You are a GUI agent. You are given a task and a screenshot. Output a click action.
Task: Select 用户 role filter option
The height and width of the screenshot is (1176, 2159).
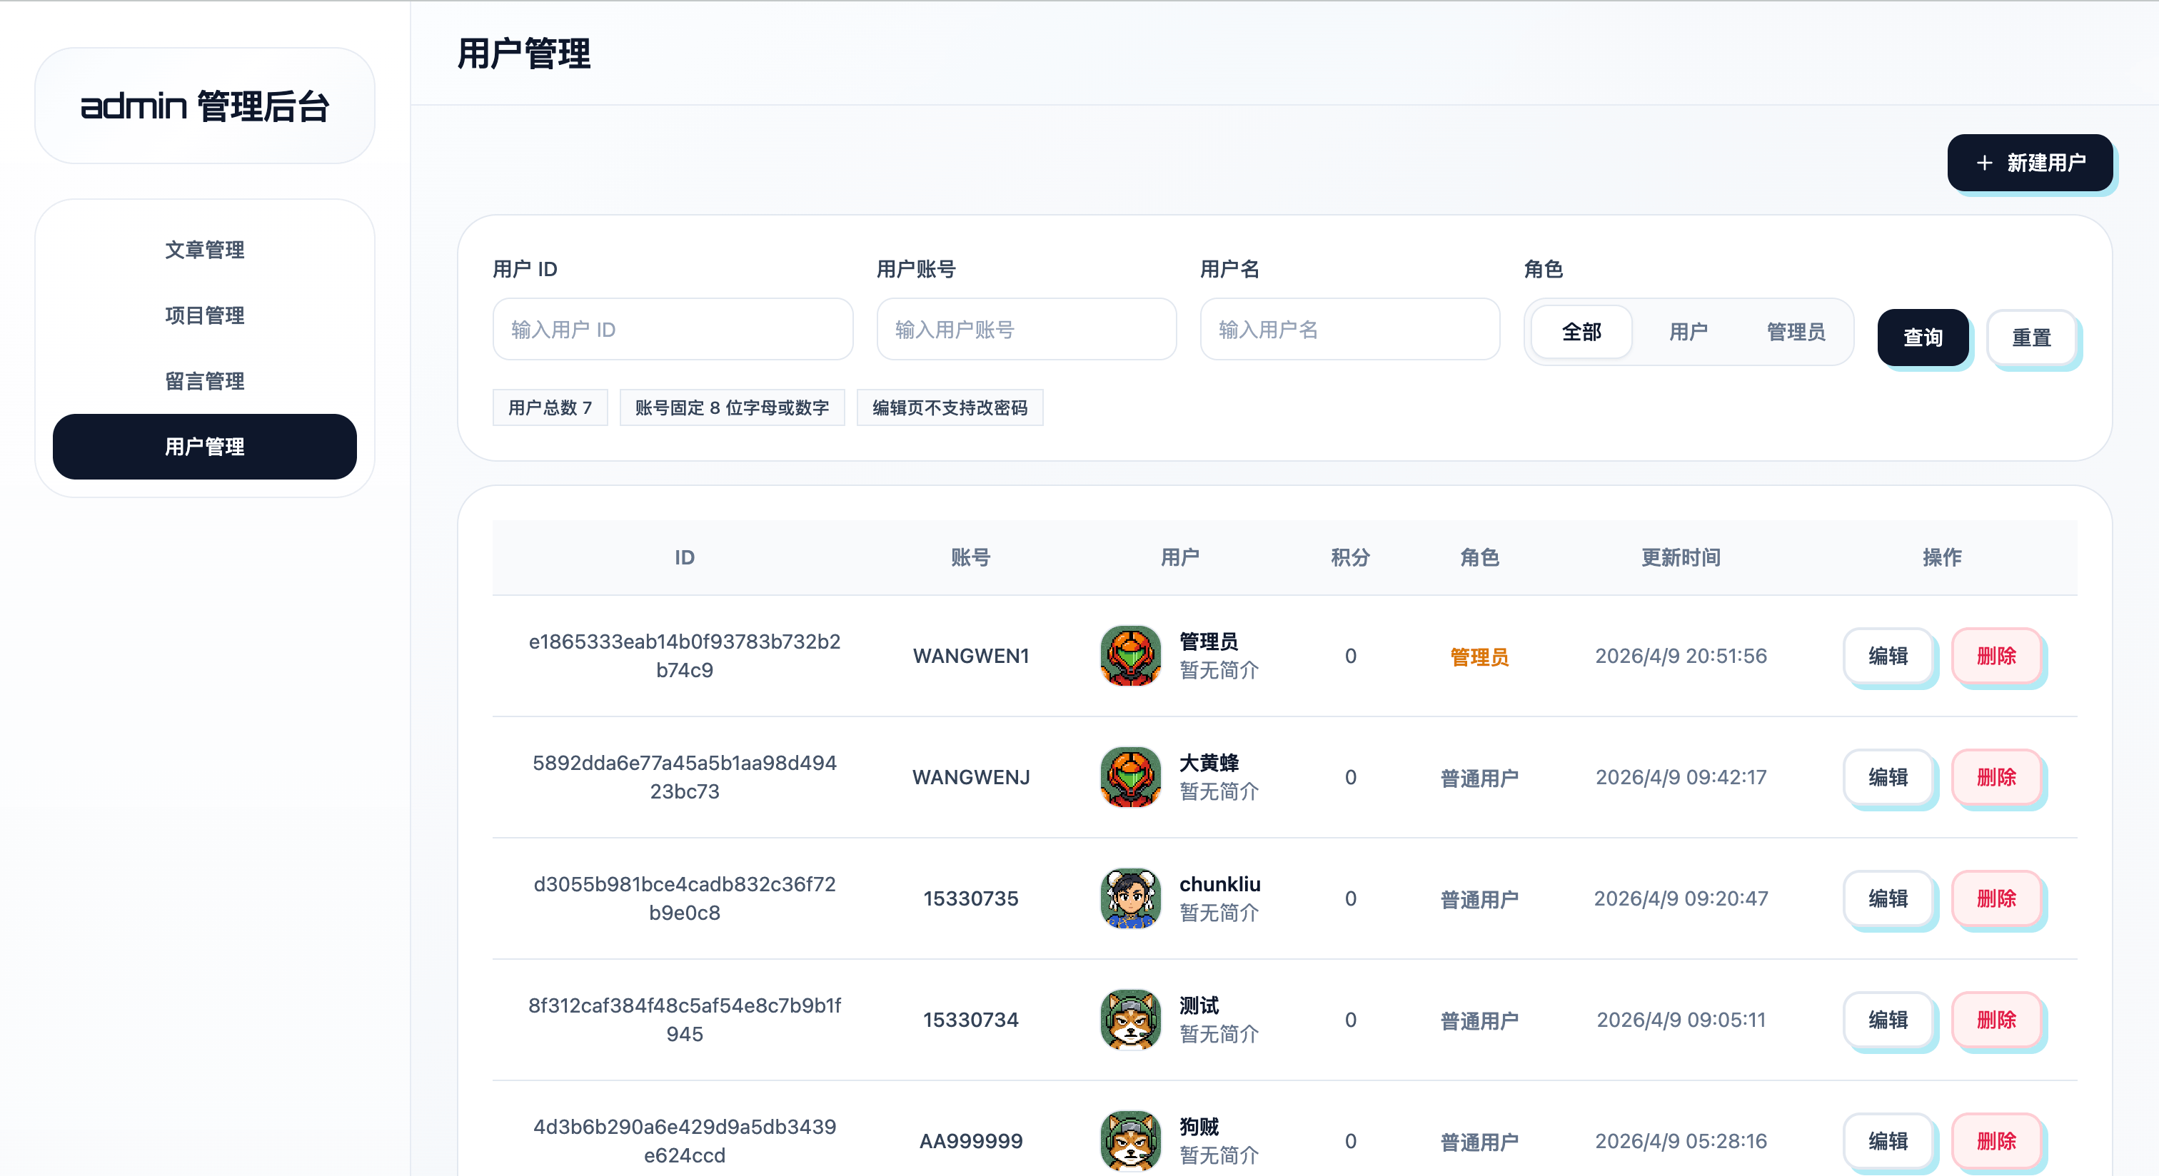(1689, 332)
